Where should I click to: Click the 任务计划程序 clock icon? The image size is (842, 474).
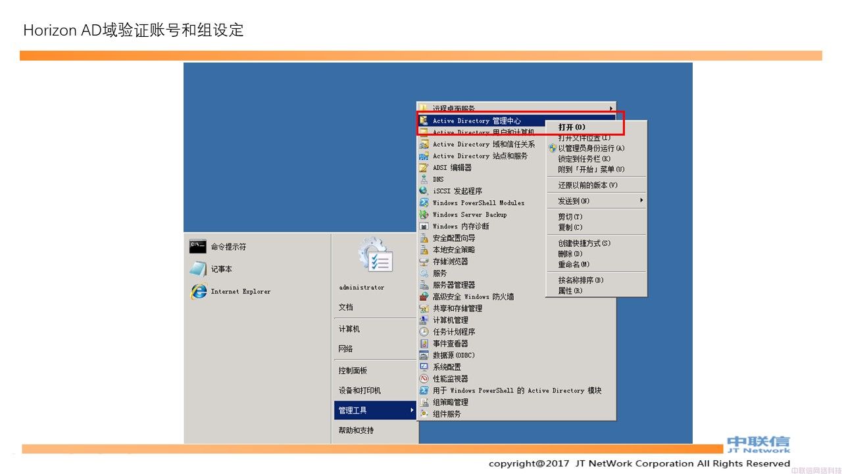click(x=424, y=332)
